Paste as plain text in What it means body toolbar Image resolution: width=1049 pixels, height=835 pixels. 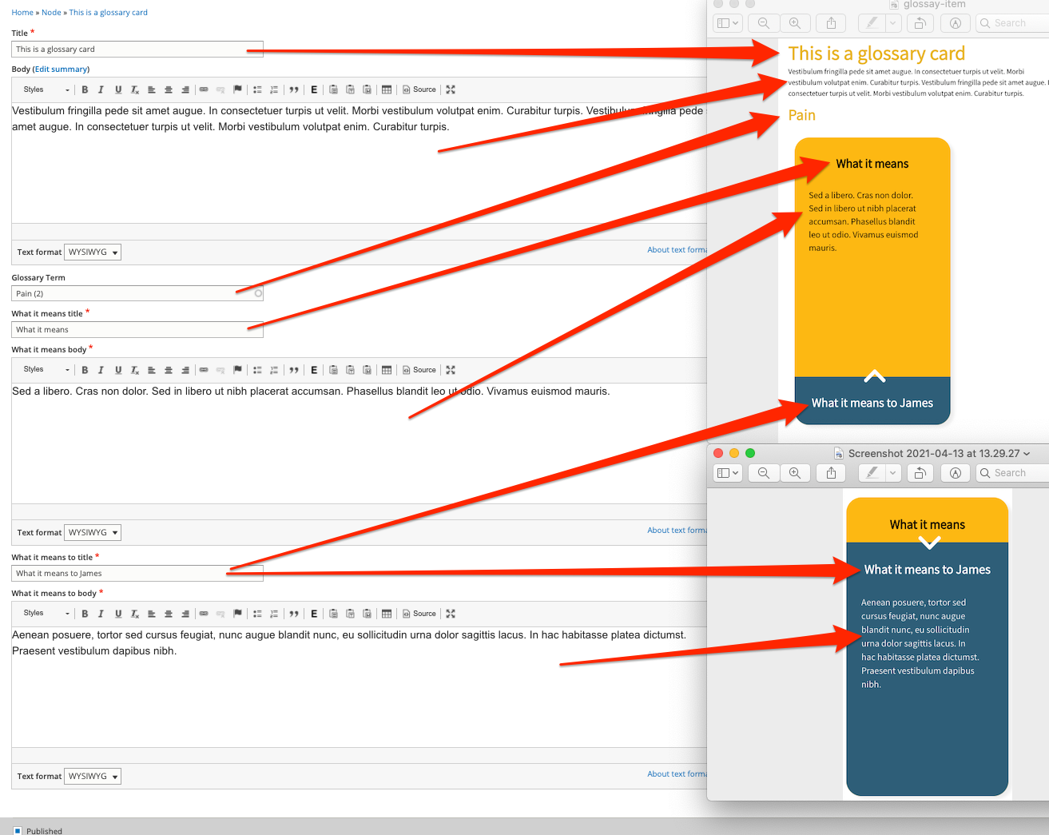click(350, 370)
